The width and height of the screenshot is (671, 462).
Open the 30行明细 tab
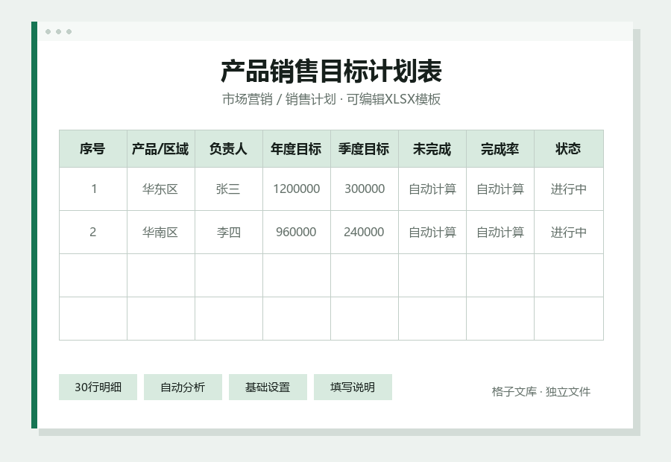98,387
